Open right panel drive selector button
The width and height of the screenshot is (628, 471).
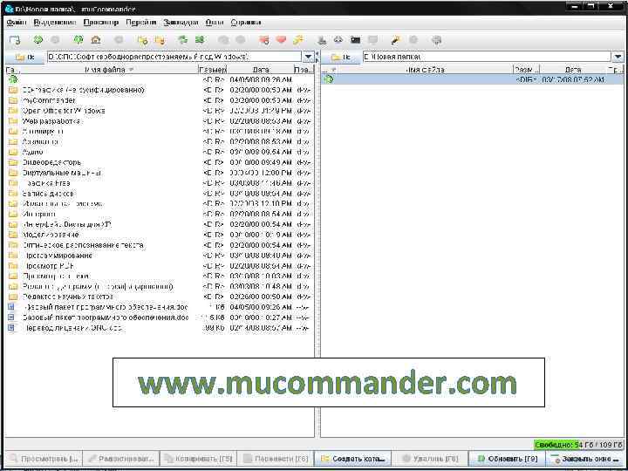tap(341, 57)
